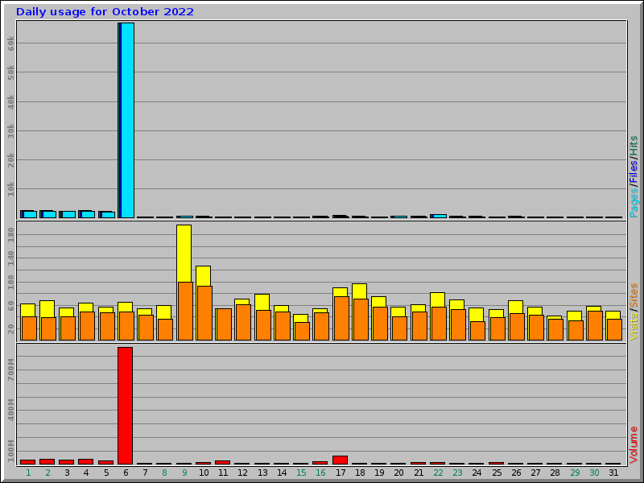Click the green day "16" x-axis label
This screenshot has height=483, width=644.
click(x=320, y=473)
